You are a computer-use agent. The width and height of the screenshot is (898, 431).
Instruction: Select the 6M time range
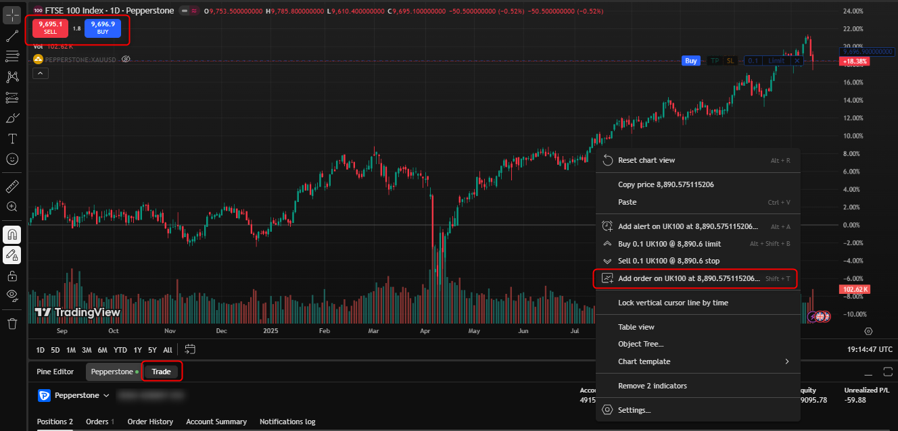point(102,350)
